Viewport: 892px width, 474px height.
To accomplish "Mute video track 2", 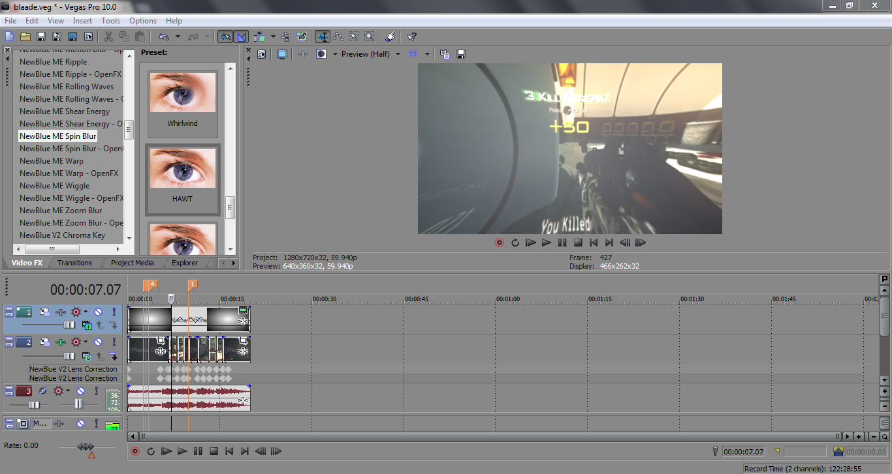I will pyautogui.click(x=98, y=342).
